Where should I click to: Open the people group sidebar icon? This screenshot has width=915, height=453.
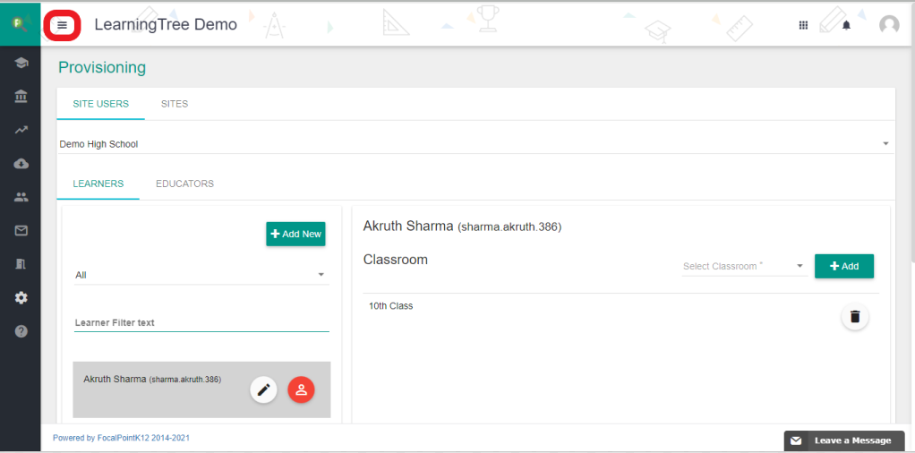pos(21,197)
